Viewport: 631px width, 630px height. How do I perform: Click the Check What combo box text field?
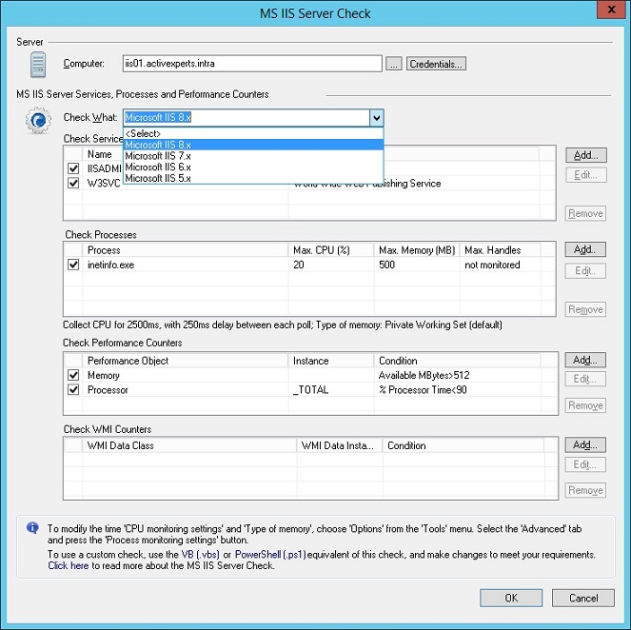246,117
